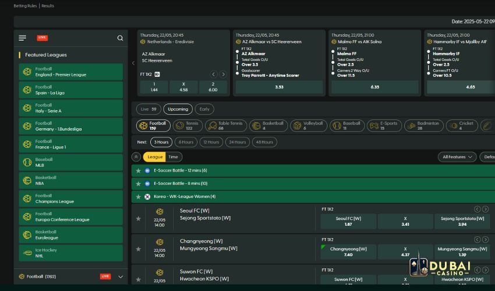
Task: Open Germany - 1.Bundesliga featured league
Action: click(x=70, y=126)
